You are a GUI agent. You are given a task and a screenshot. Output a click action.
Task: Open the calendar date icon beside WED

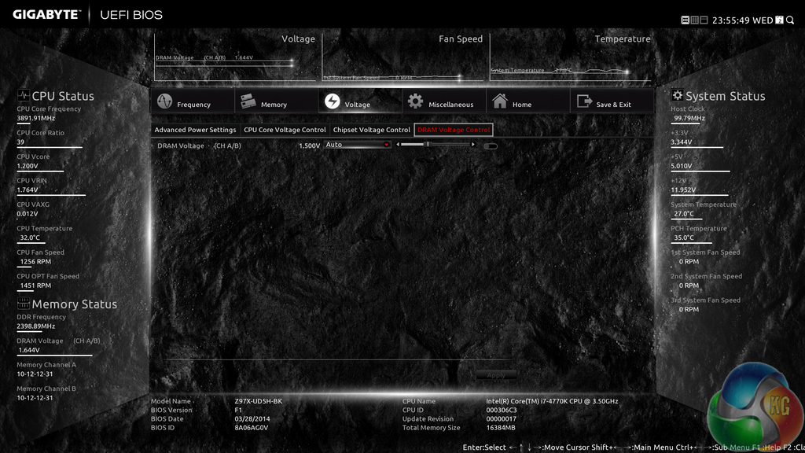(x=779, y=20)
